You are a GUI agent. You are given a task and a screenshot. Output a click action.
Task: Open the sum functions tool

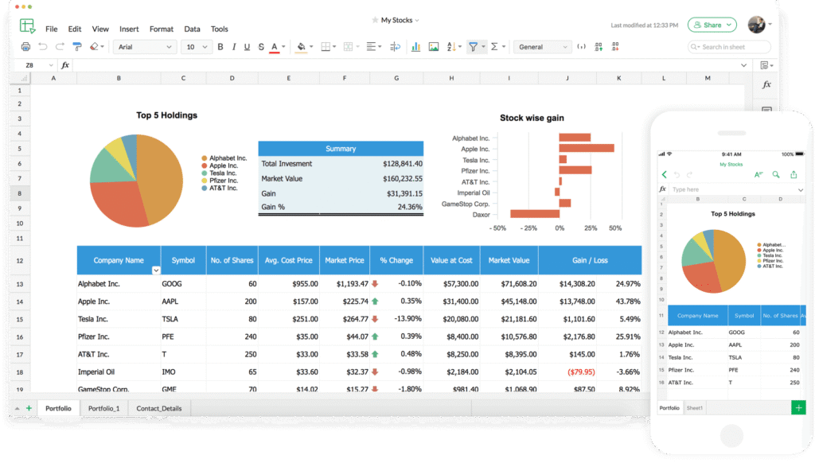pos(494,47)
